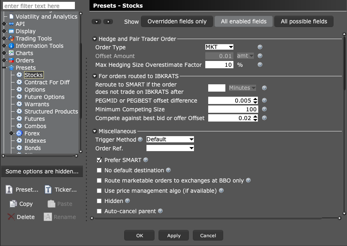The image size is (347, 246).
Task: Click the OK button
Action: point(140,235)
